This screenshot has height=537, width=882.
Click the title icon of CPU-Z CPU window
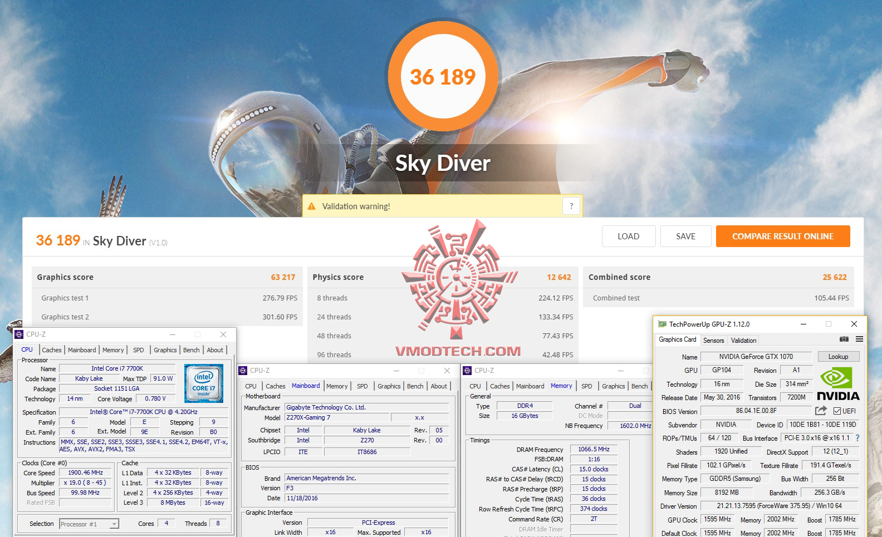point(19,334)
